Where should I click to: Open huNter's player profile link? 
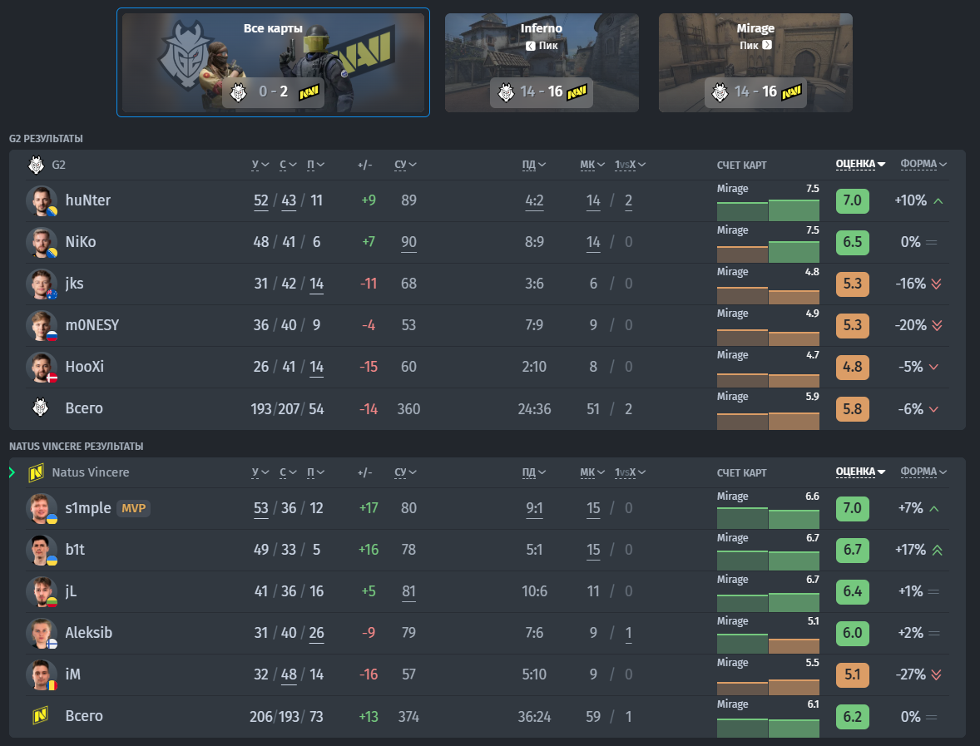[88, 200]
